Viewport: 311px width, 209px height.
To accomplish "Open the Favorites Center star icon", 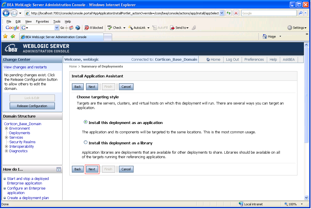I will tap(5, 36).
